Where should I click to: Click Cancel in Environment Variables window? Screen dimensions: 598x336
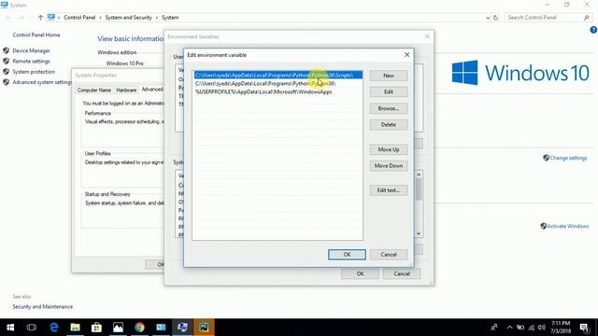(402, 273)
